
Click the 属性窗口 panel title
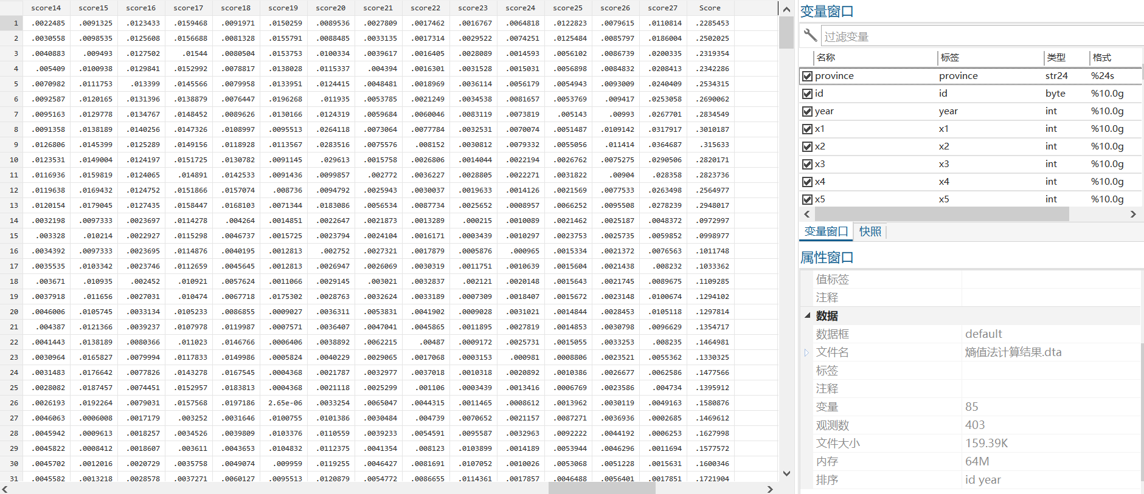click(827, 258)
